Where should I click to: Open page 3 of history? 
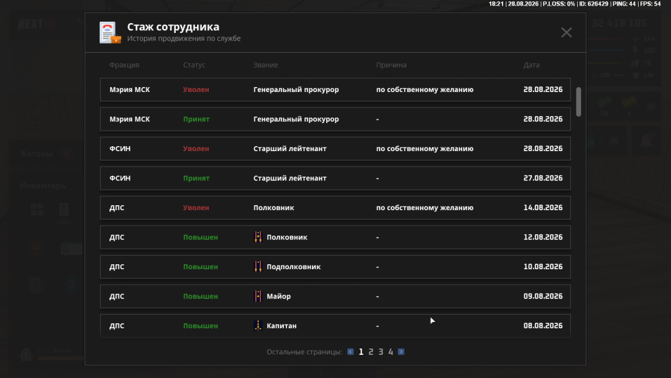[380, 352]
